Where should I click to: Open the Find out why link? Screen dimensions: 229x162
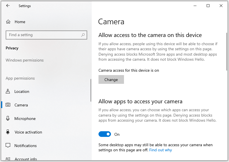(160, 150)
